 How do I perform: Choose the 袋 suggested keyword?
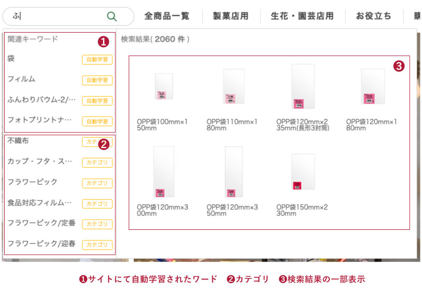click(x=11, y=59)
